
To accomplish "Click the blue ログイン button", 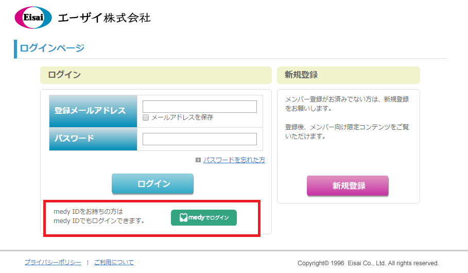I will [x=152, y=184].
